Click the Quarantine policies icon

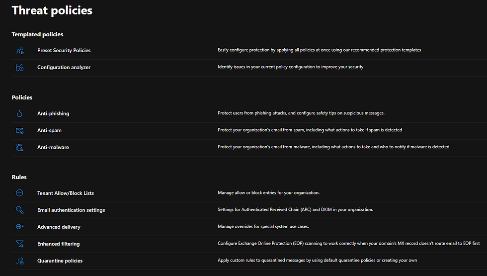(x=20, y=261)
